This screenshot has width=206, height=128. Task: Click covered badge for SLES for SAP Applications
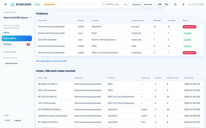[187, 40]
